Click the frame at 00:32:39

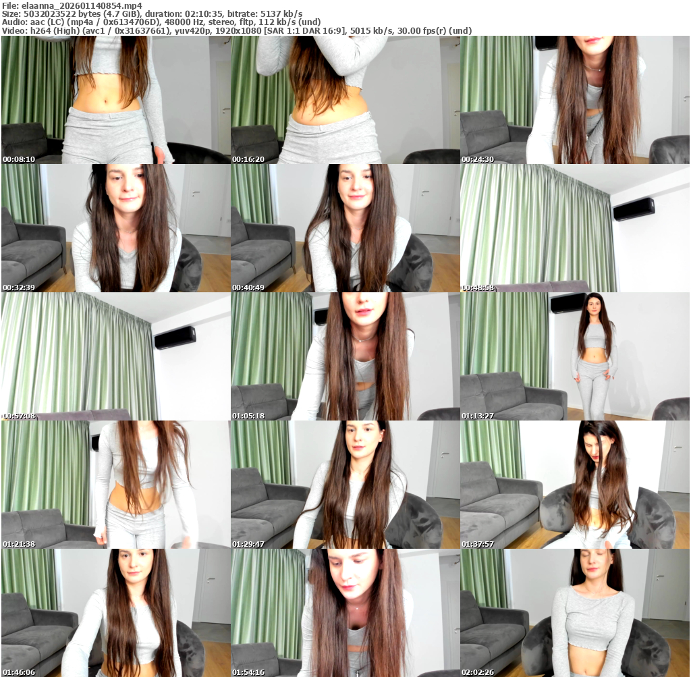(115, 228)
